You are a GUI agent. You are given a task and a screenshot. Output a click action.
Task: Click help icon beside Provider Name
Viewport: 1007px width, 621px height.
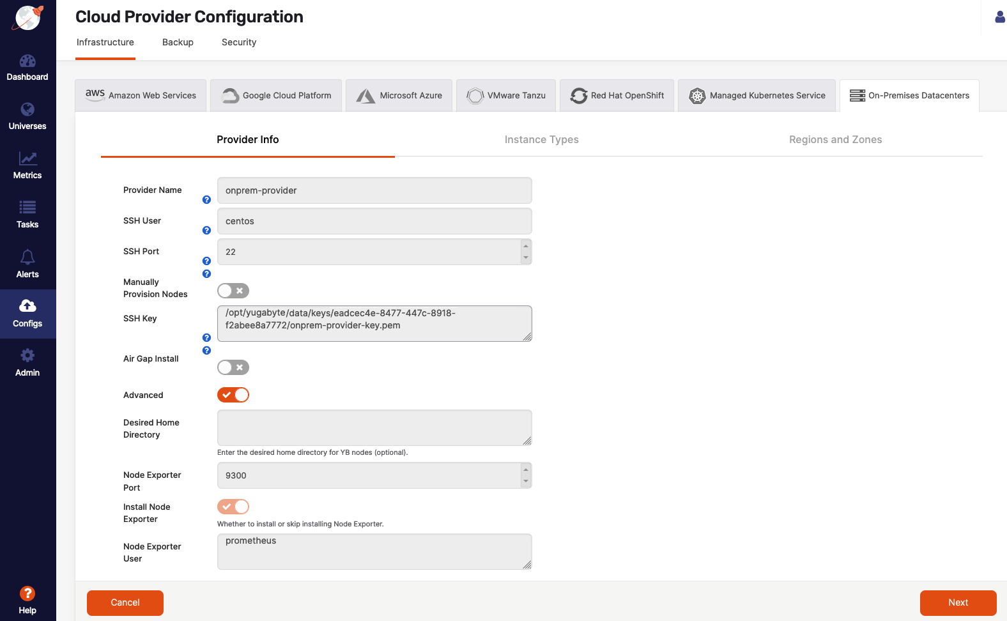(206, 200)
